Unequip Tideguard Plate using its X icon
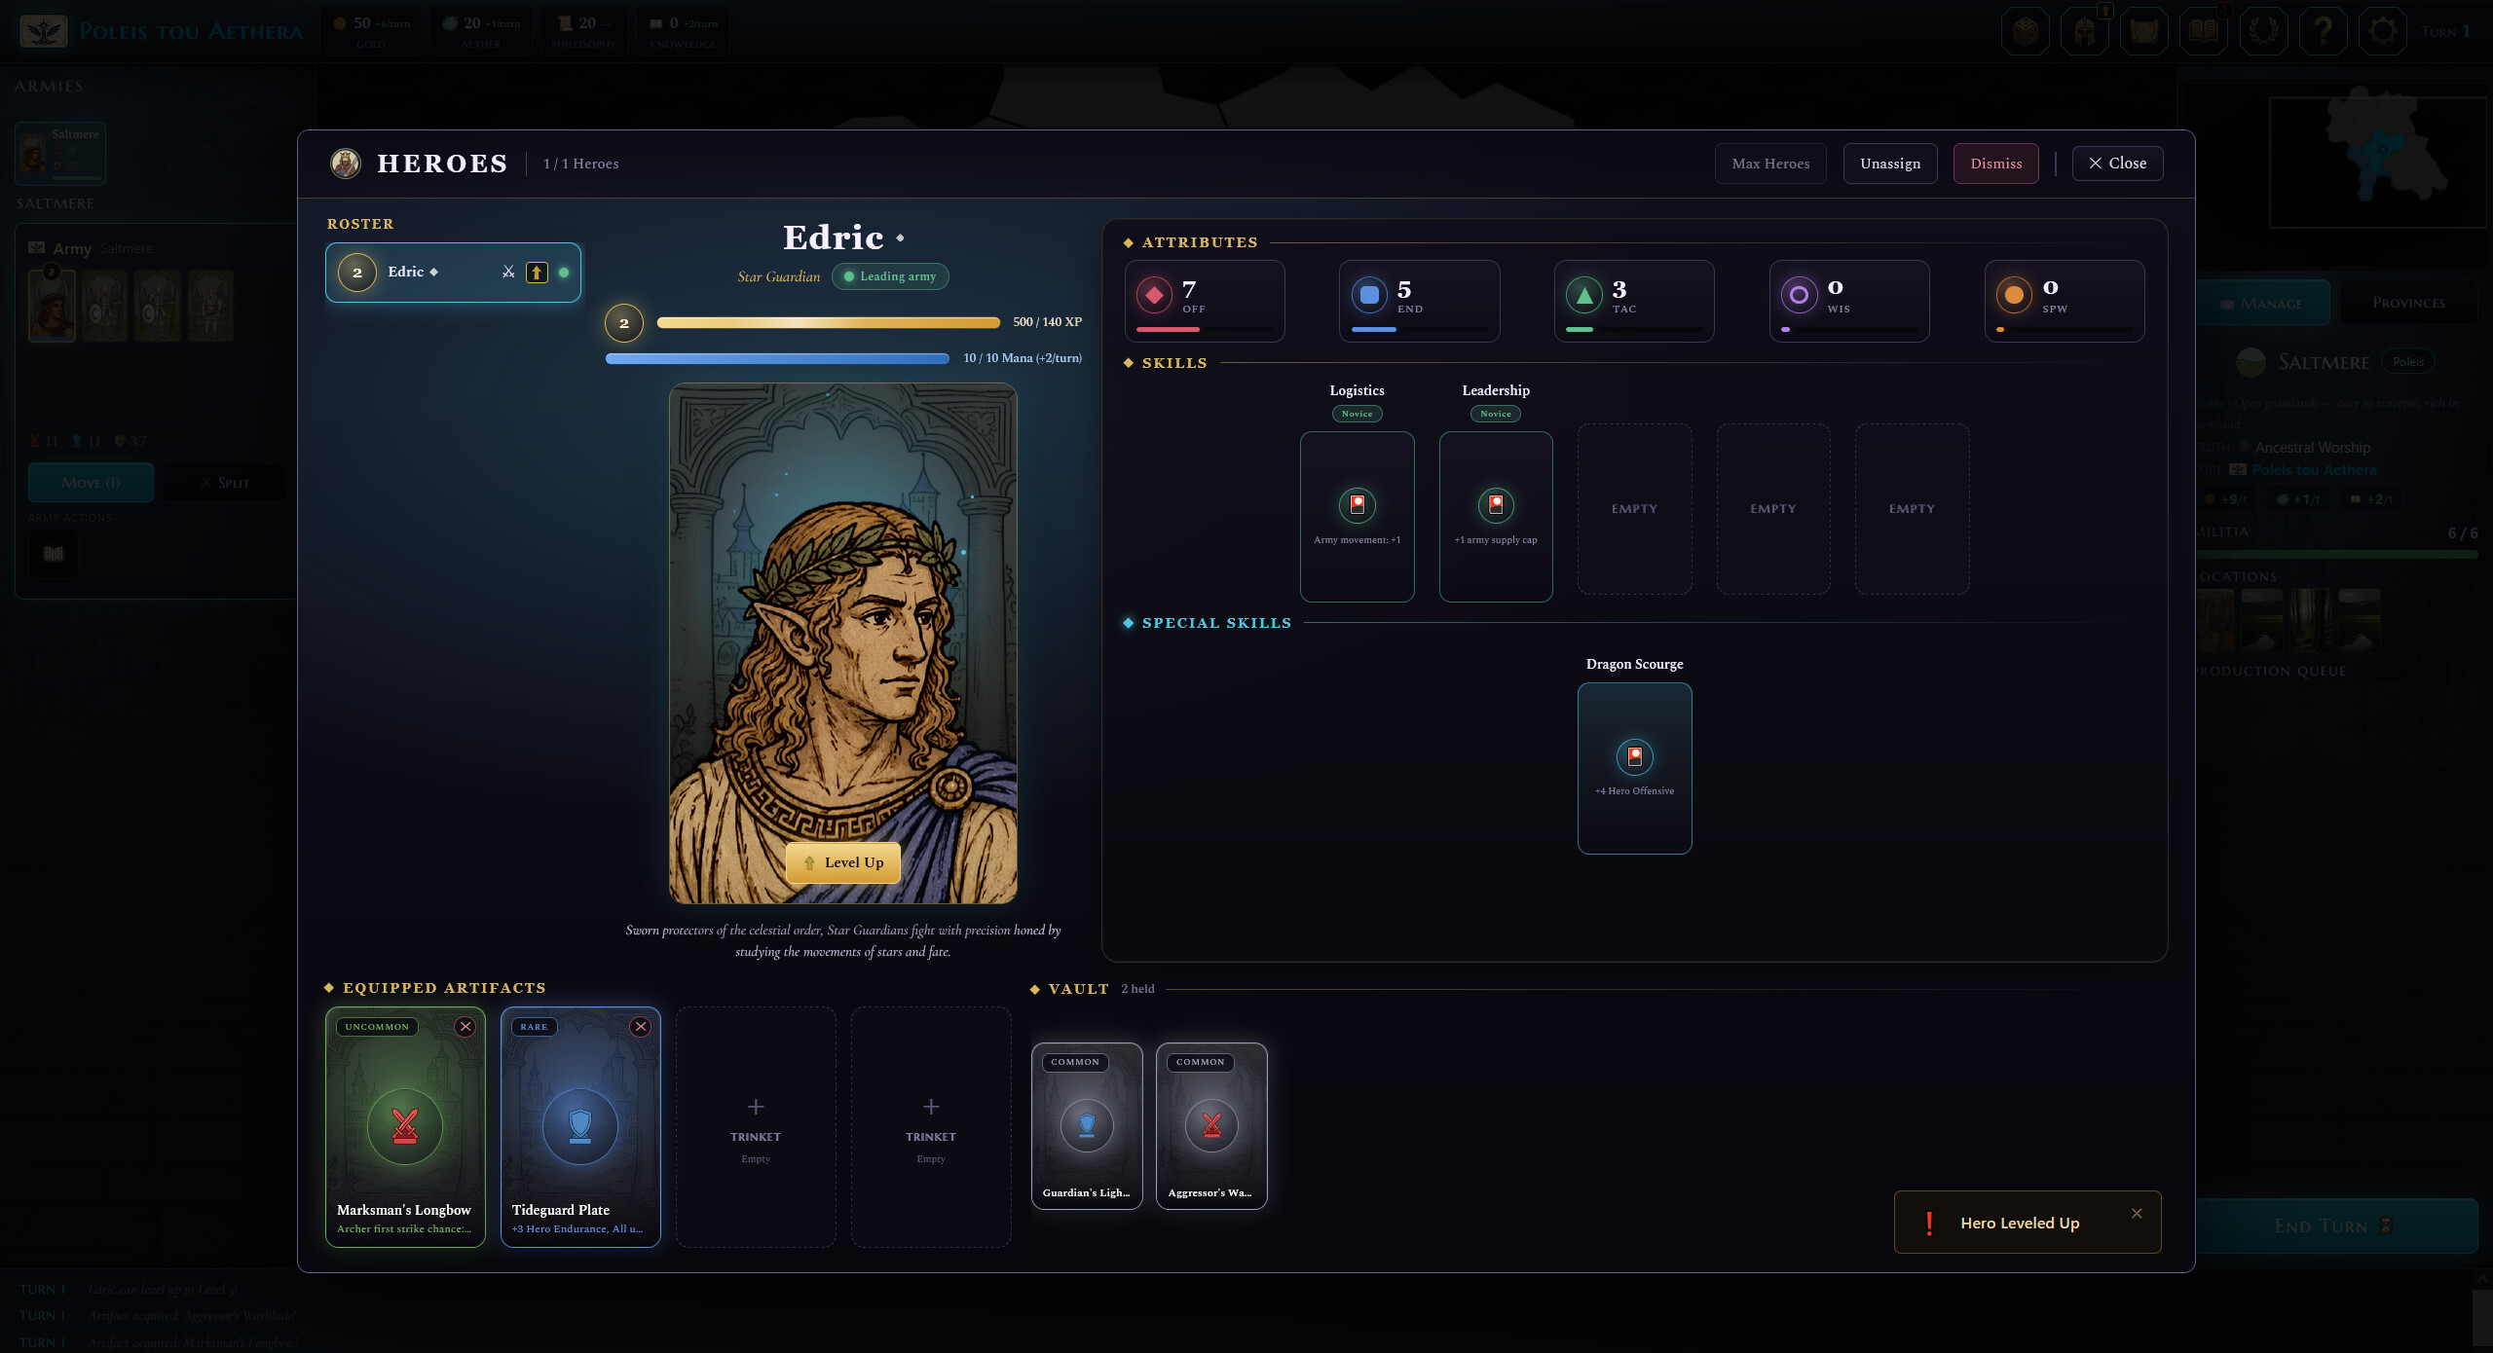 pos(640,1027)
